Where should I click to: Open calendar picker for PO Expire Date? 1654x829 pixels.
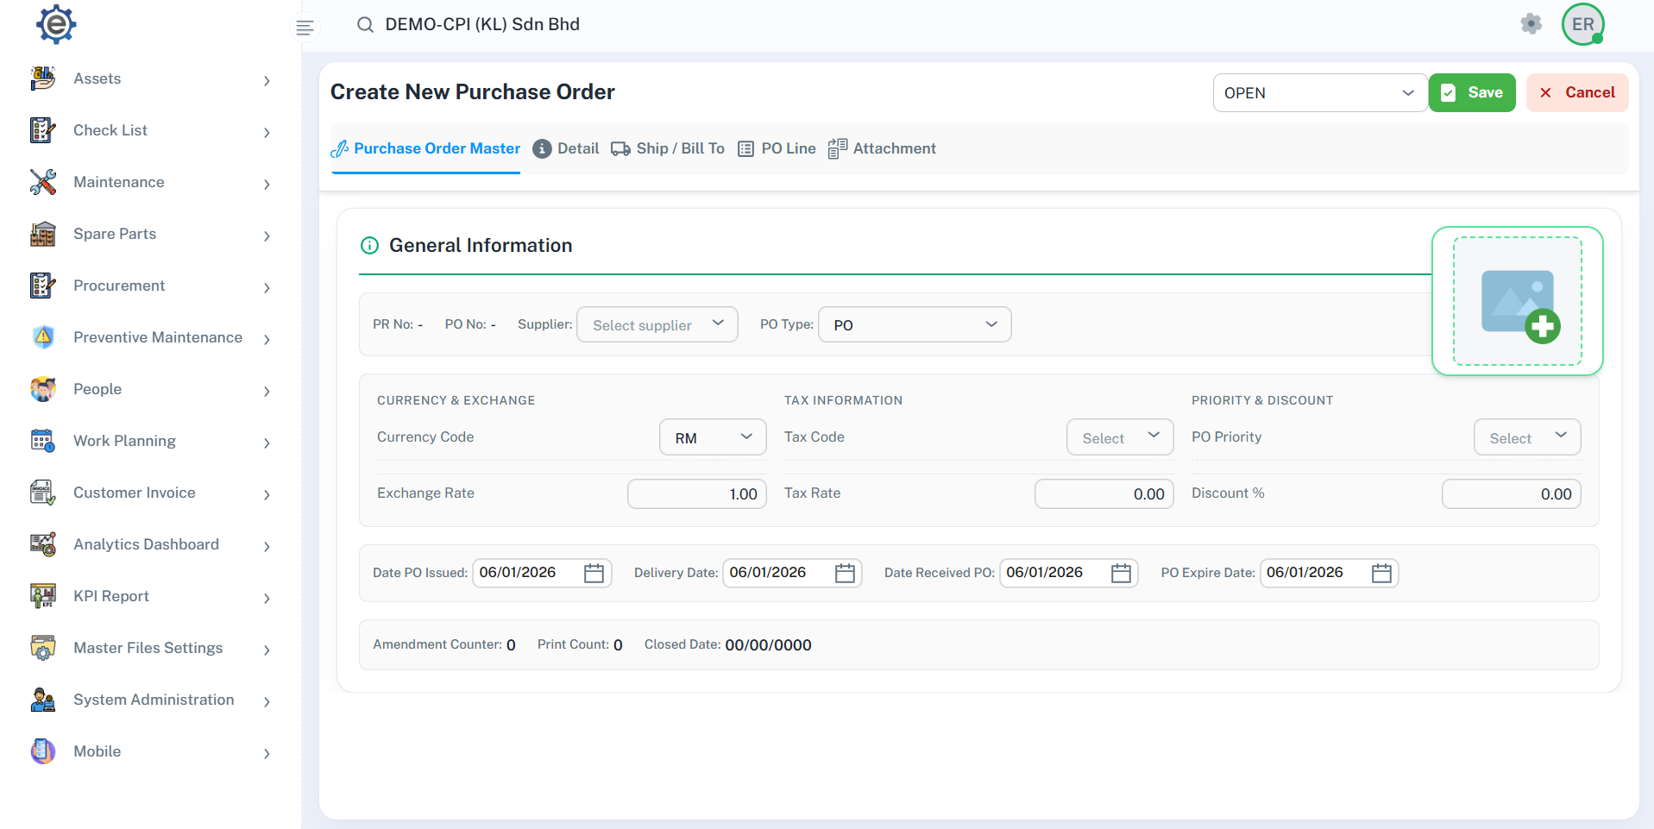[1381, 573]
